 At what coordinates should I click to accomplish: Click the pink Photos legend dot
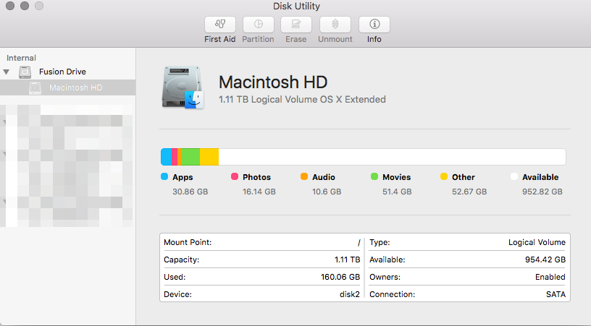tap(235, 176)
